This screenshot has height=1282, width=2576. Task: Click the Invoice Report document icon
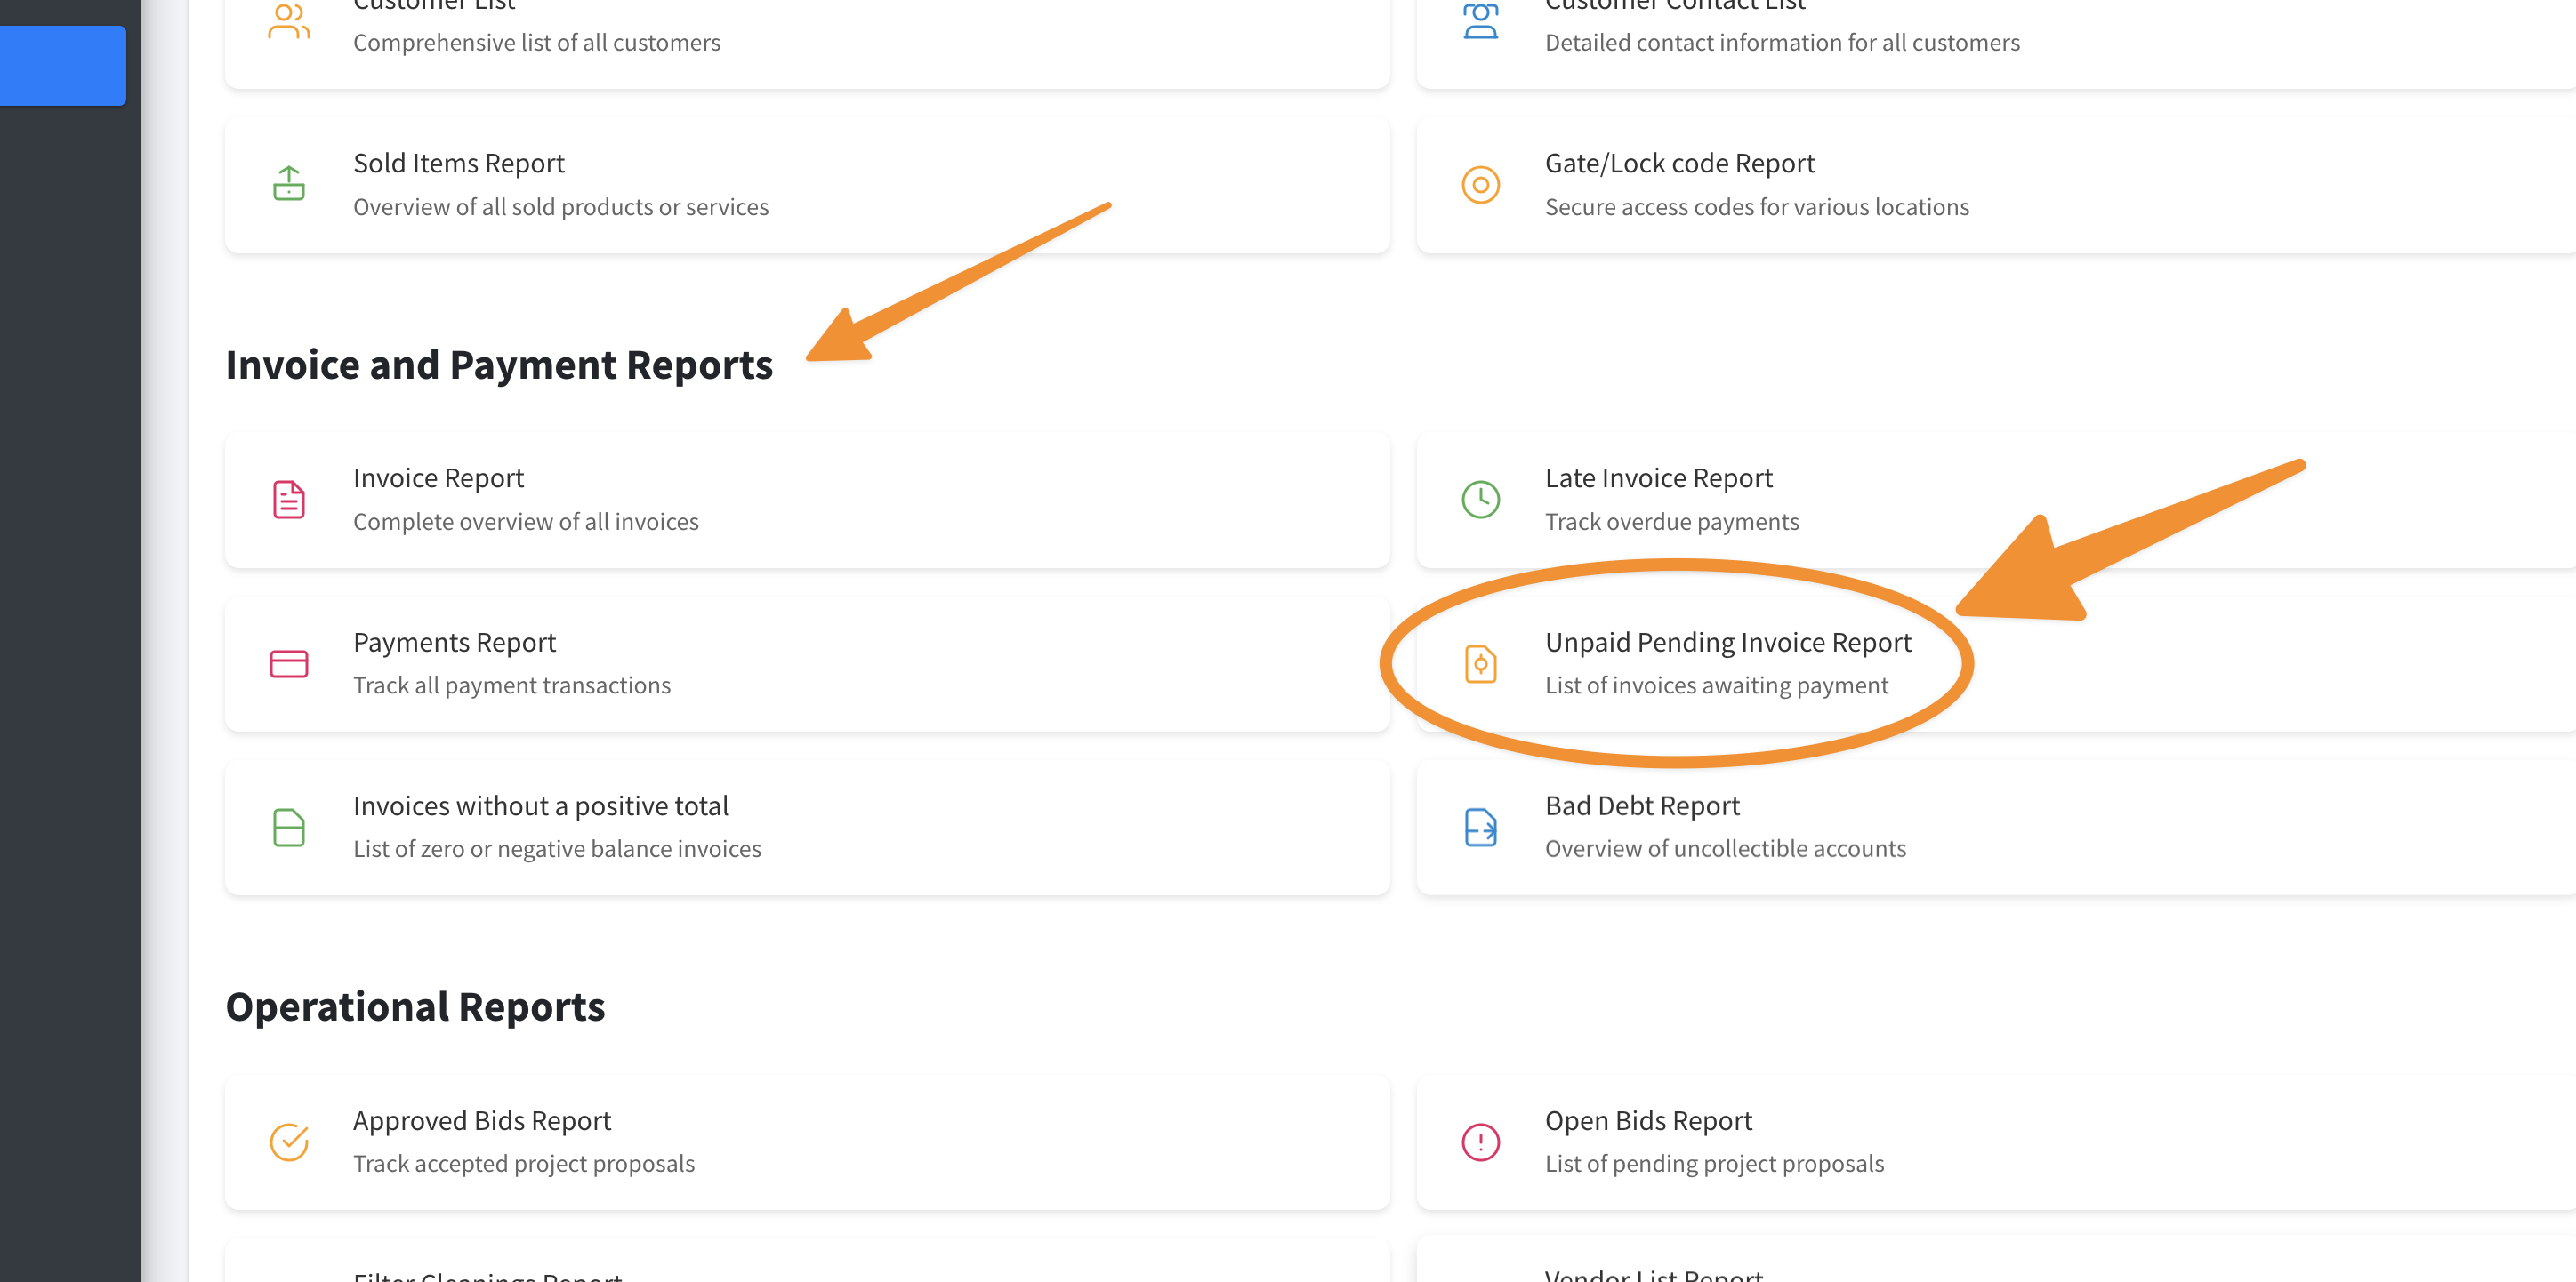click(x=288, y=500)
